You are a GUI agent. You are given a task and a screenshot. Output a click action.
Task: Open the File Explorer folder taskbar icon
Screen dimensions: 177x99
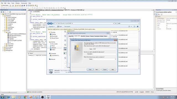14,97
